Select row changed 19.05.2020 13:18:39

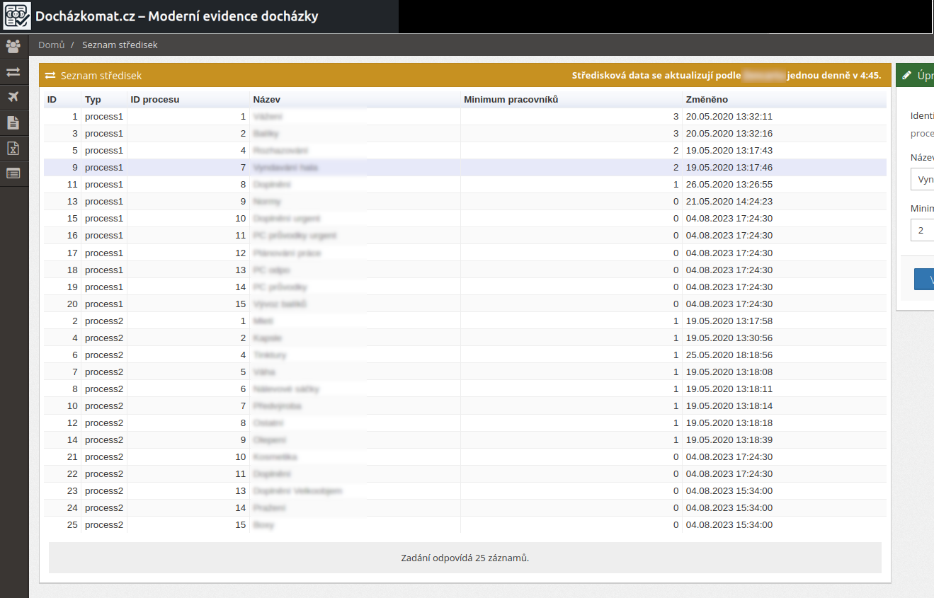click(x=465, y=439)
